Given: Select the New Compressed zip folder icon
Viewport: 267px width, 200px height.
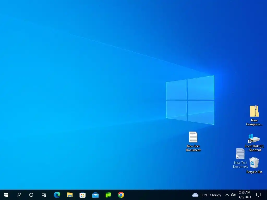Looking at the screenshot, I should point(254,111).
